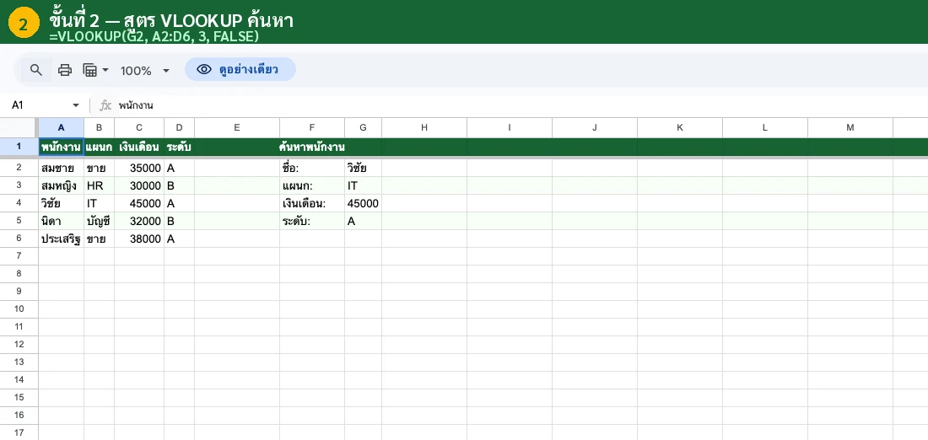Click the ชื่อ: label cell
The image size is (928, 440).
pos(312,168)
